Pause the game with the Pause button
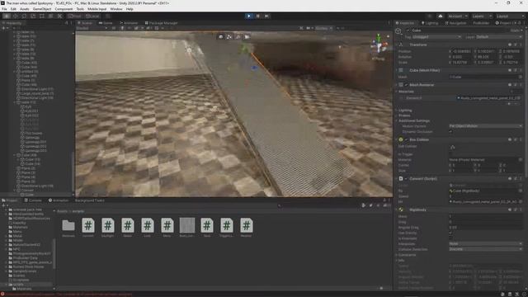528x297 pixels. 258,16
